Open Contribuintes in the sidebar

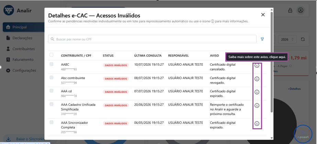coord(24,49)
